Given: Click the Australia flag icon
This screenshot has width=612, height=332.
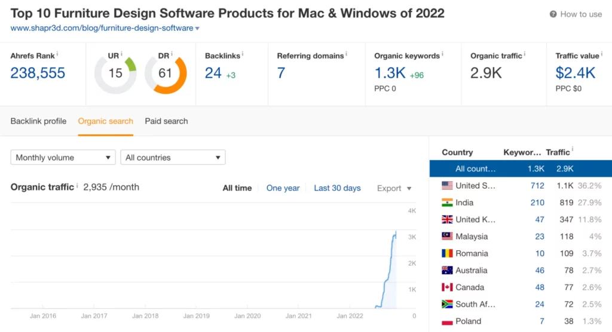Looking at the screenshot, I should (447, 270).
